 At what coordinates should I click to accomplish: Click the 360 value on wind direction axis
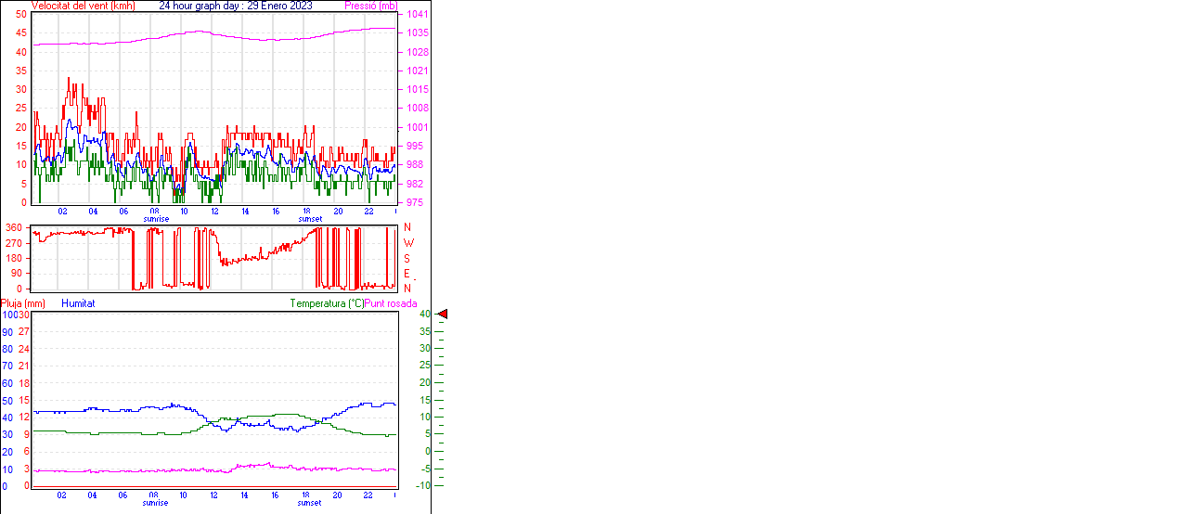click(x=14, y=227)
